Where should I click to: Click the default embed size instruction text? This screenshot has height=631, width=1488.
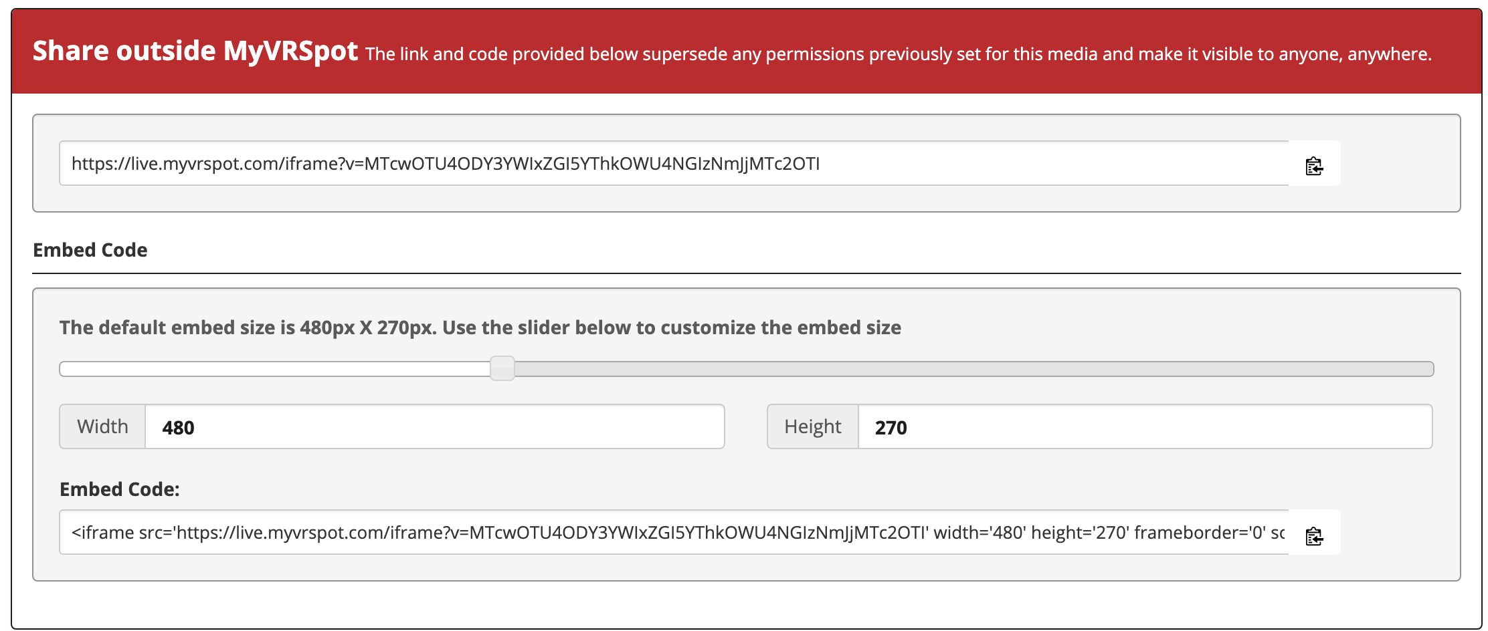pos(480,328)
